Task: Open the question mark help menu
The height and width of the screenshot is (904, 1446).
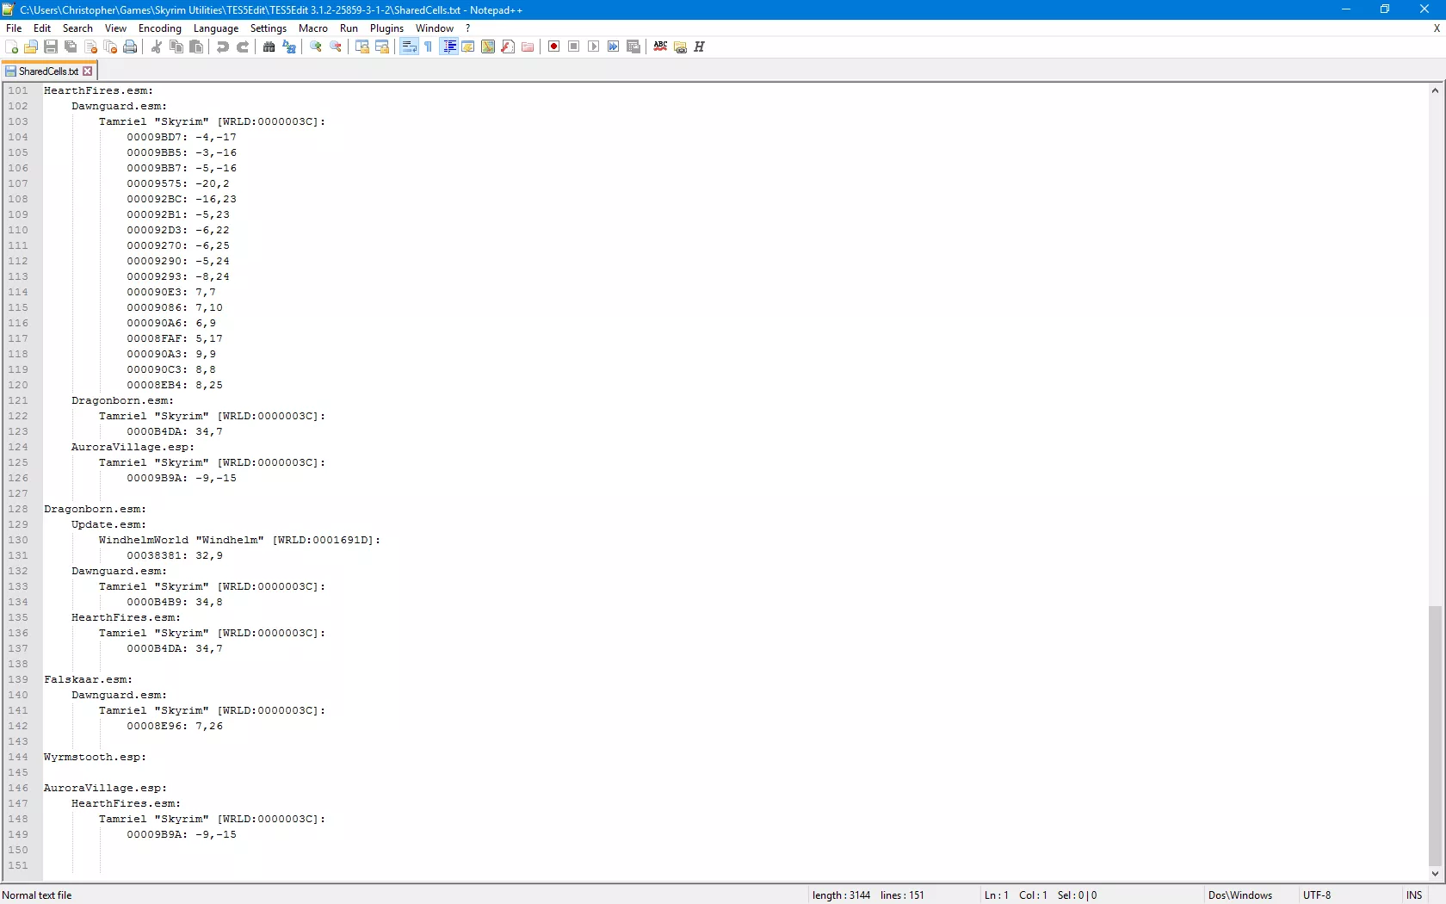Action: pos(468,28)
